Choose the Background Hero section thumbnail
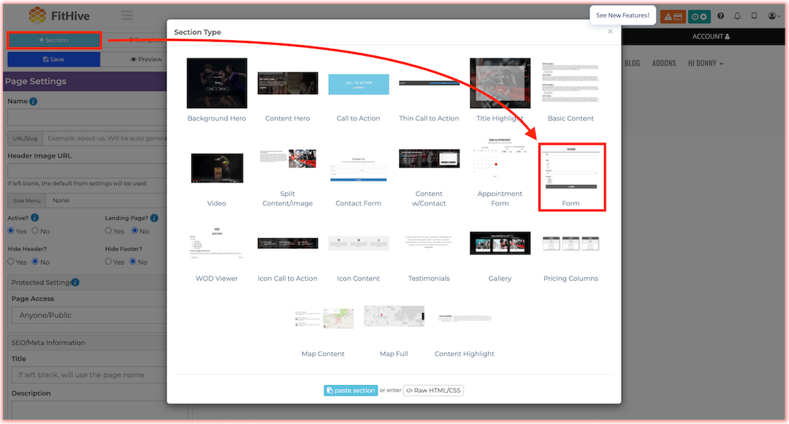Viewport: 789px width, 424px height. pos(217,83)
